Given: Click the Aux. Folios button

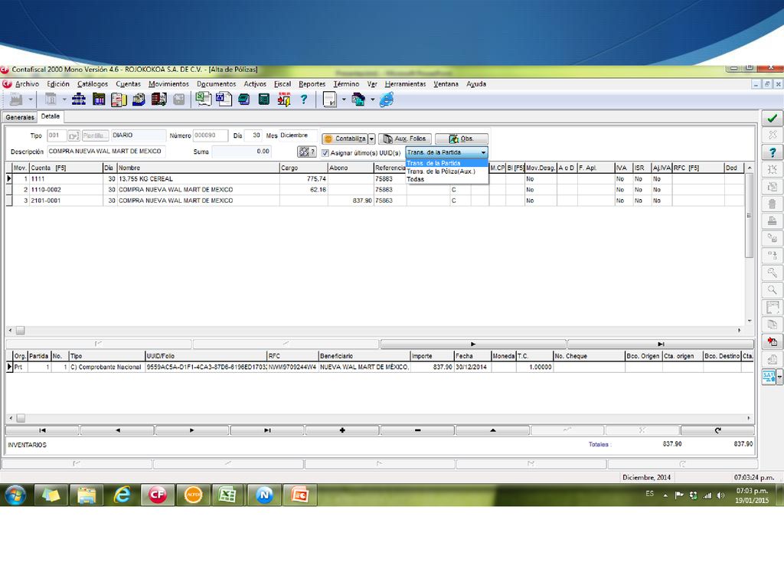Looking at the screenshot, I should (x=404, y=139).
